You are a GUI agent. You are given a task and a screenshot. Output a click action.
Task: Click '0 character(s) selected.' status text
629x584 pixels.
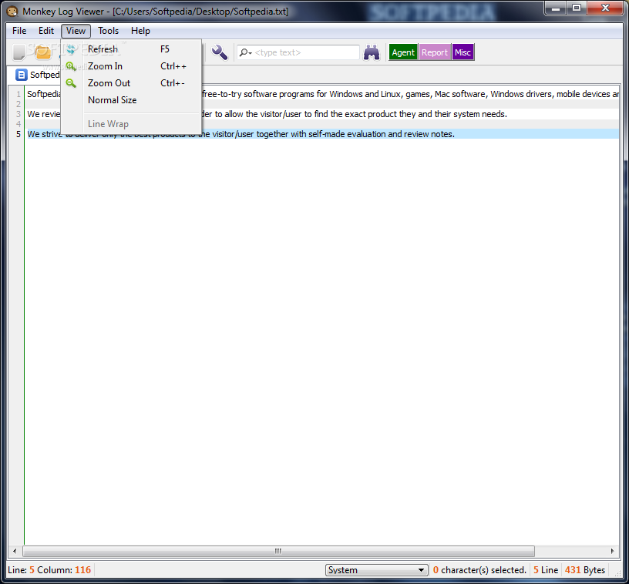pyautogui.click(x=479, y=569)
